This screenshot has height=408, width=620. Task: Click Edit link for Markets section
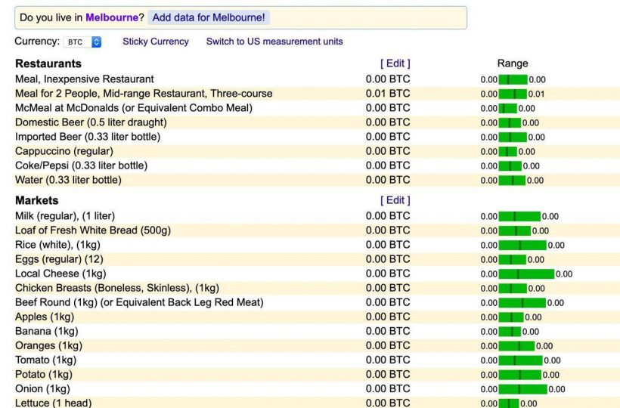pos(395,200)
